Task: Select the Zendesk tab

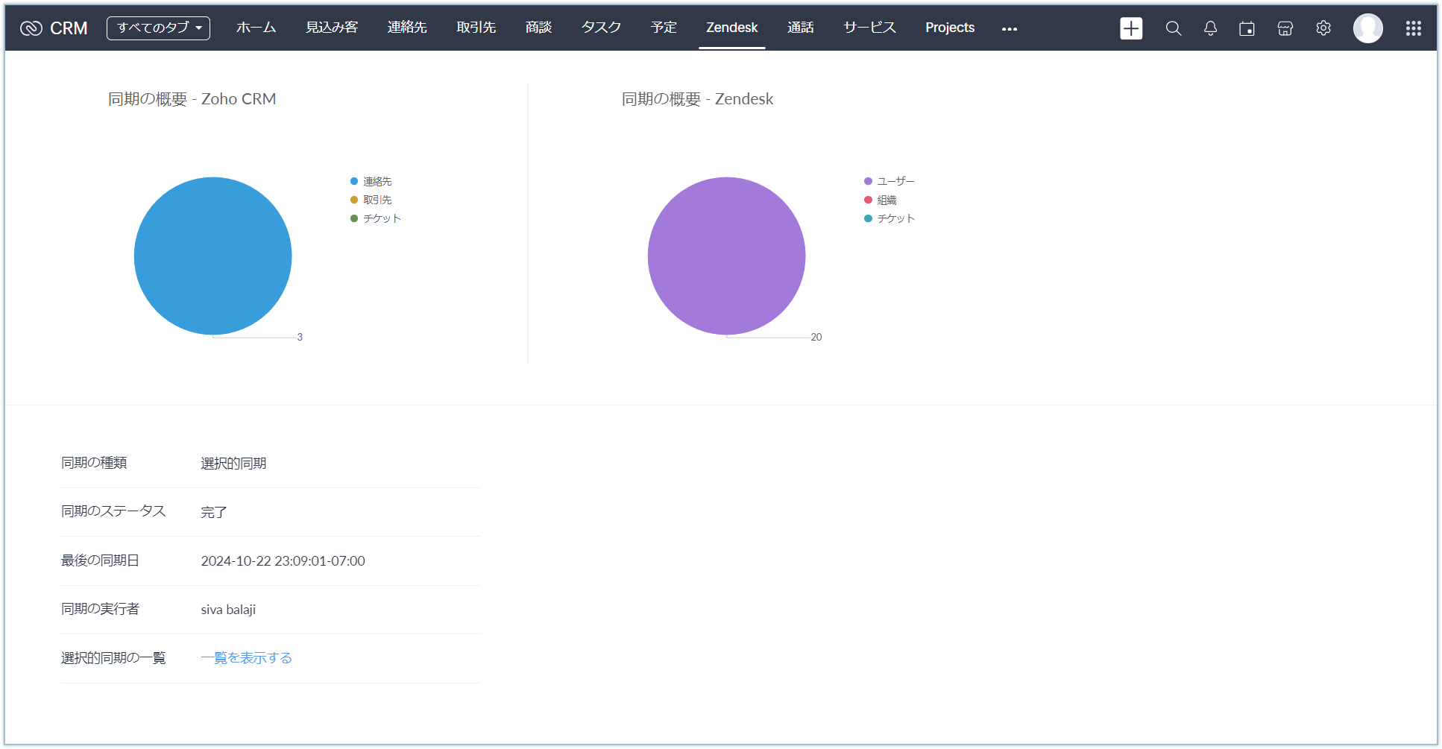Action: point(732,28)
